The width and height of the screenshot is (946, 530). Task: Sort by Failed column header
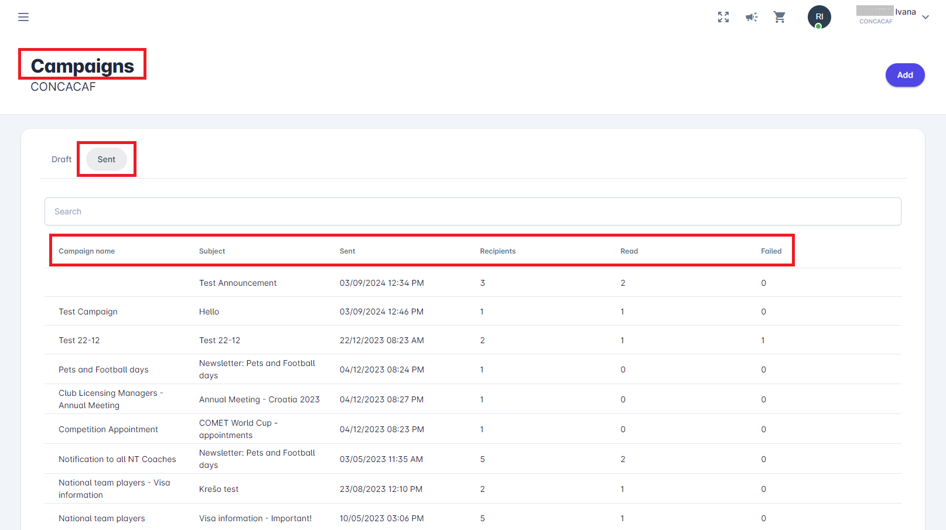pyautogui.click(x=771, y=251)
